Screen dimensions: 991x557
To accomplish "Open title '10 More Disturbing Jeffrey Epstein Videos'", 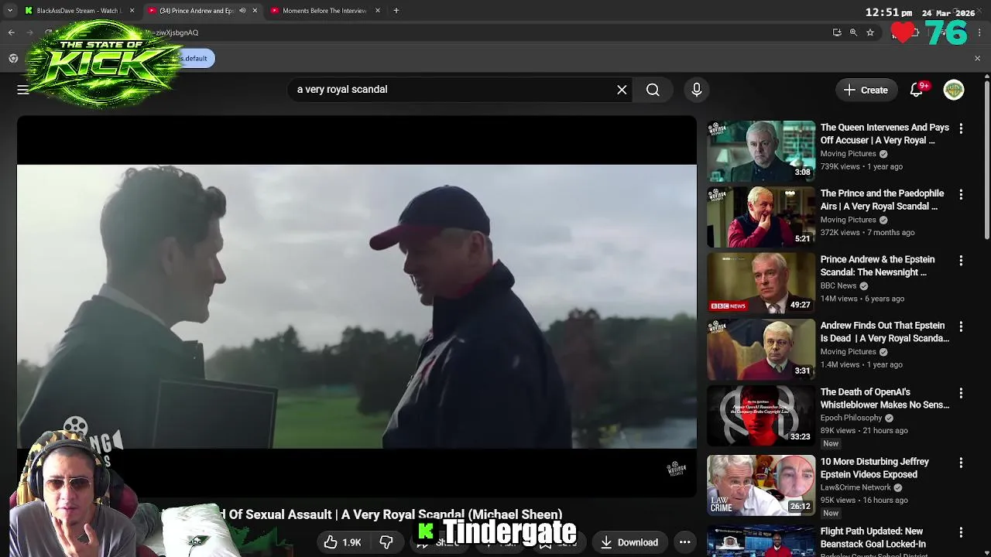I will click(874, 468).
